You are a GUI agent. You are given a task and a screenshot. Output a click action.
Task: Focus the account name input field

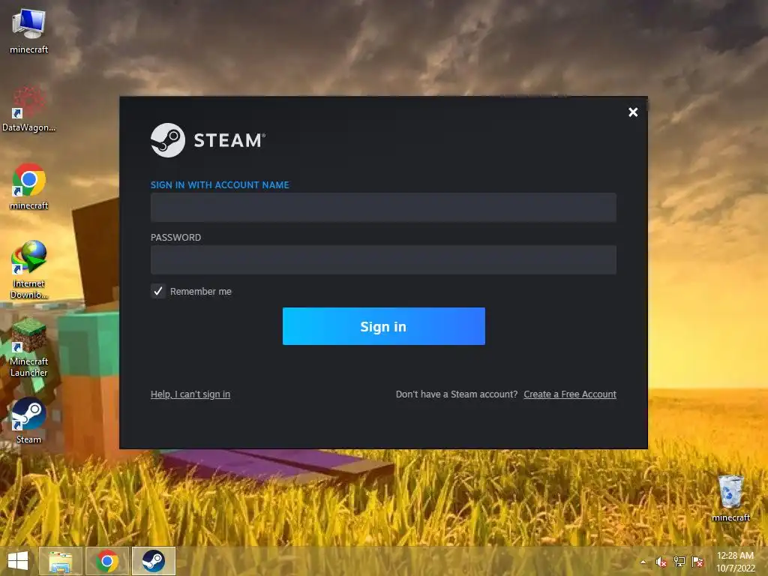(x=383, y=207)
